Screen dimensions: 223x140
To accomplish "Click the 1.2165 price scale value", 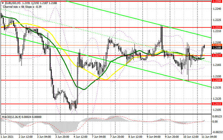I will pyautogui.click(x=217, y=65).
